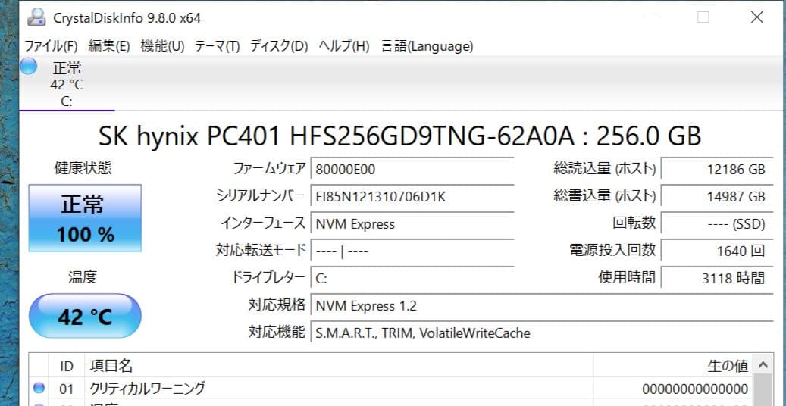Click the ファームウェア label
Screen dimensions: 786x406
(268, 168)
